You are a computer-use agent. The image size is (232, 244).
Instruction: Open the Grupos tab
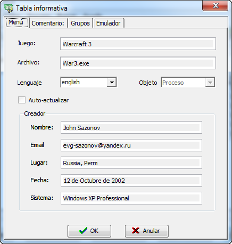point(80,23)
